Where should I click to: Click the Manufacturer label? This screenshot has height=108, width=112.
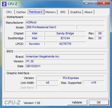[15, 23]
